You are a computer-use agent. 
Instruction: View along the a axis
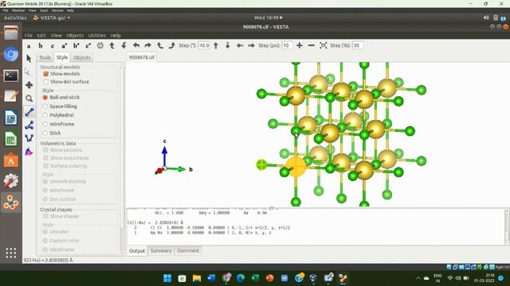pos(29,46)
